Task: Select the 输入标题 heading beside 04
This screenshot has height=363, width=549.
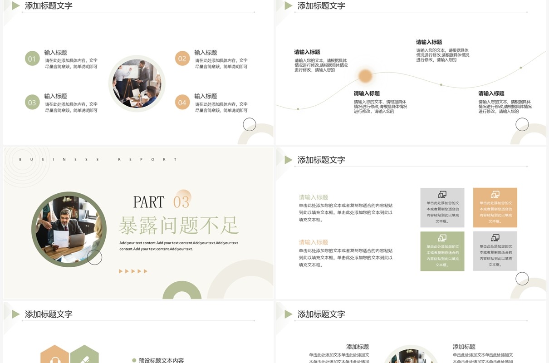Action: click(206, 96)
